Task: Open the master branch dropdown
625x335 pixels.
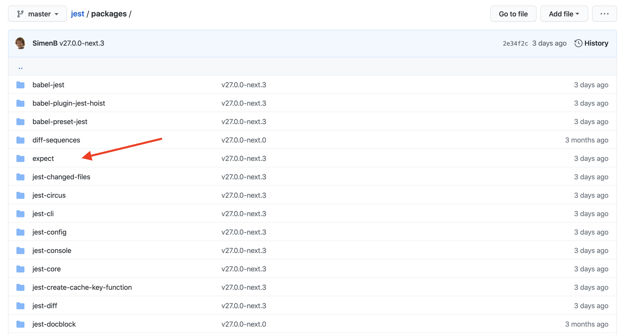Action: coord(37,14)
